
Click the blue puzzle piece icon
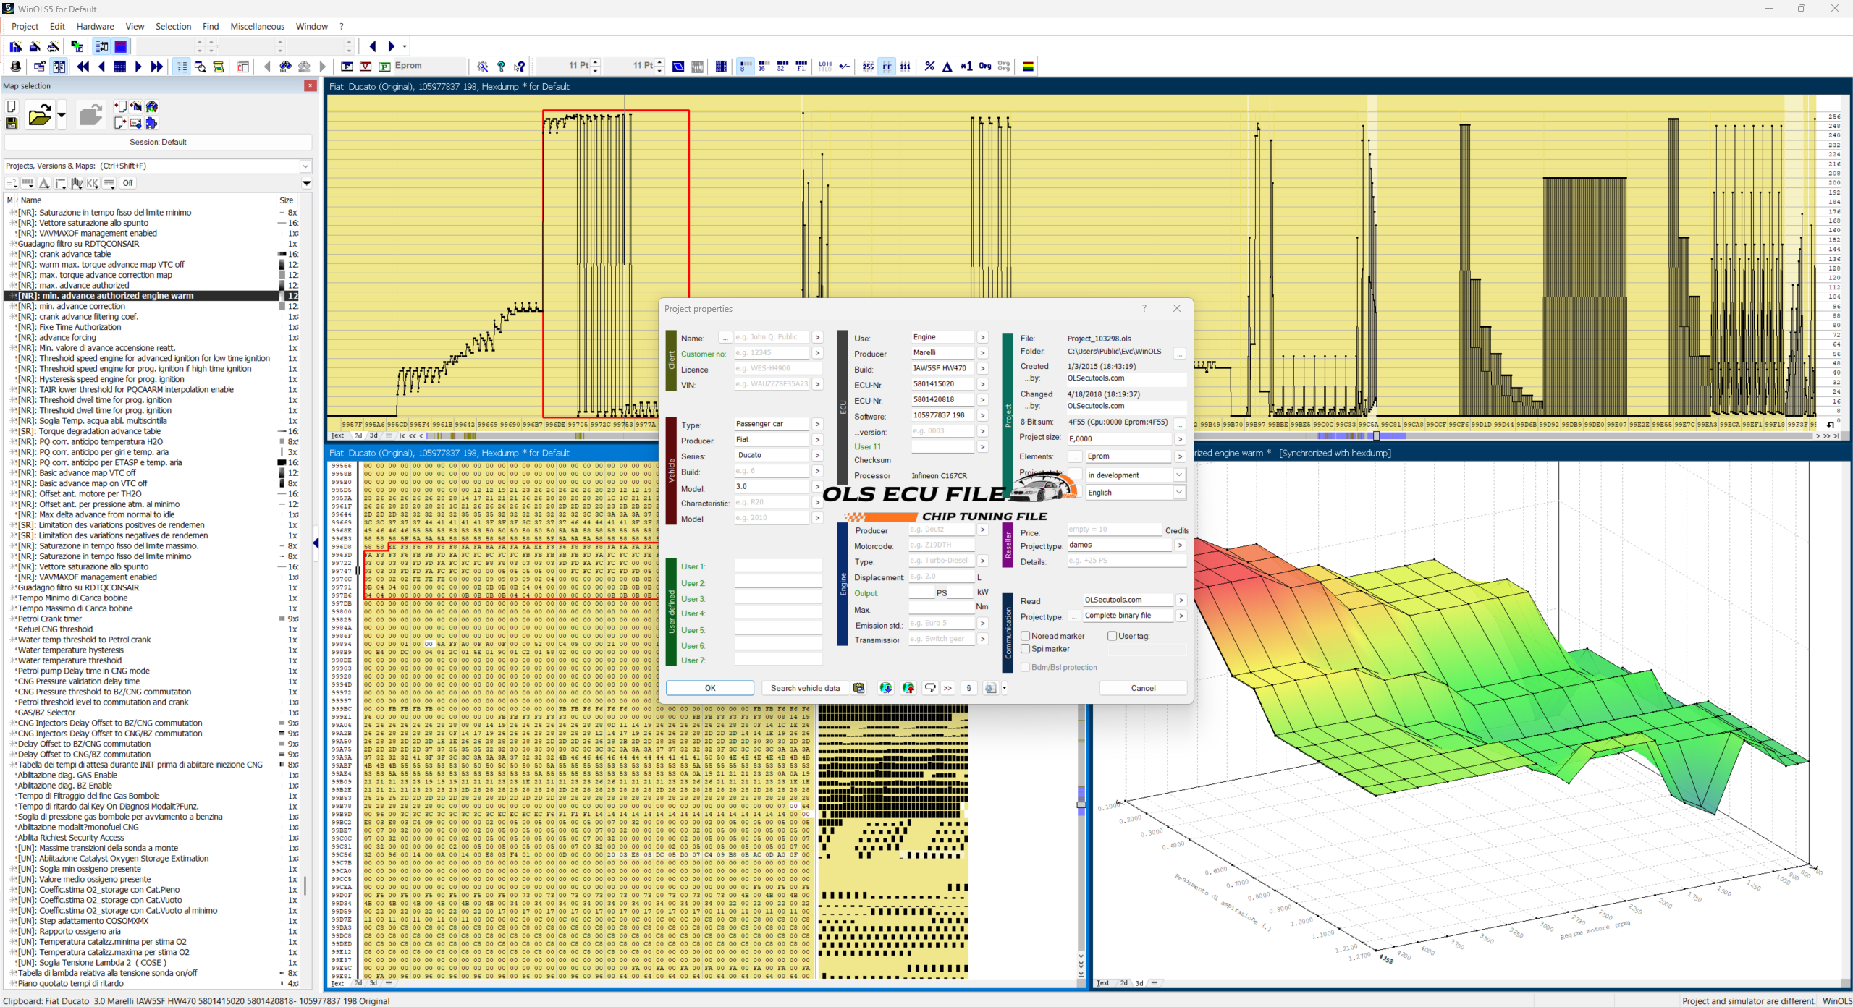tap(151, 123)
